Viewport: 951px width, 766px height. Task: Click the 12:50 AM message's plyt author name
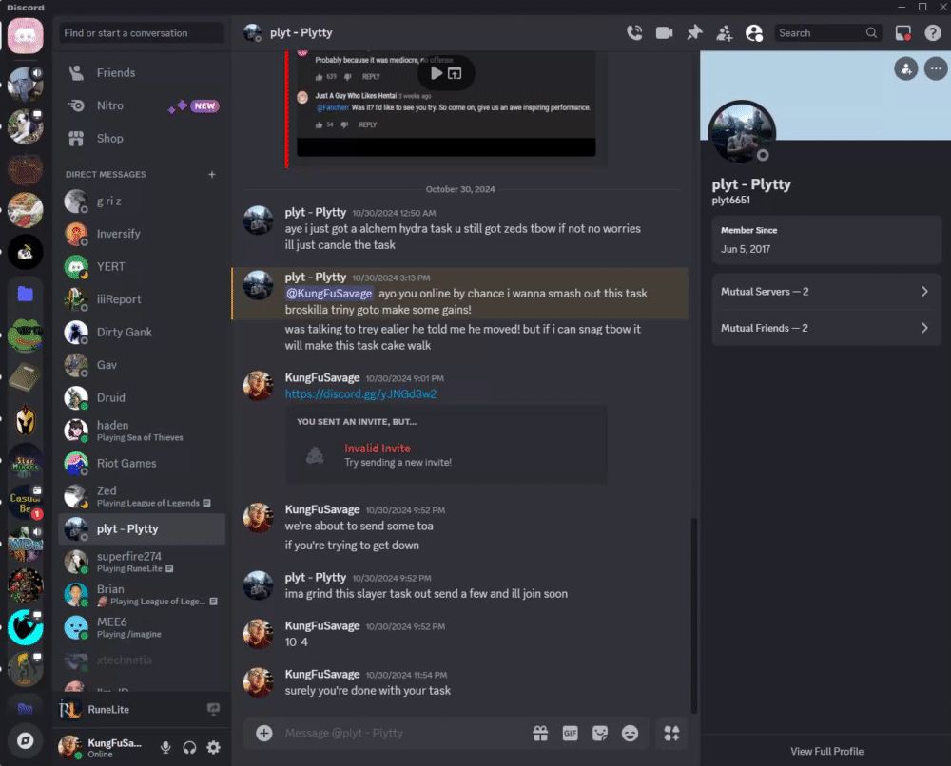click(316, 212)
